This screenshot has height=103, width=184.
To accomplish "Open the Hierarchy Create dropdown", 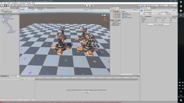I will click(x=3, y=9).
